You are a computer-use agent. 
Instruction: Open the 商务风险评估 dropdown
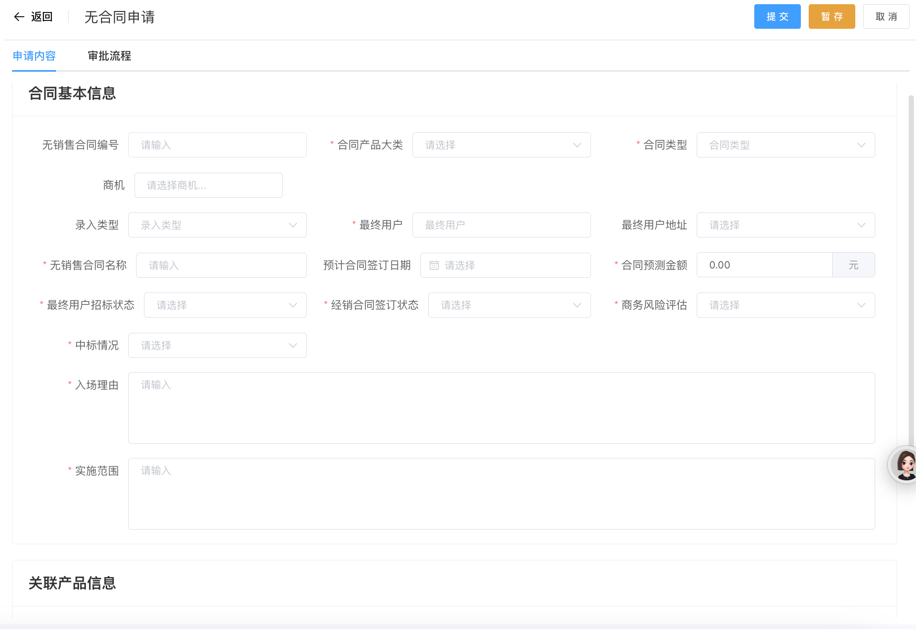click(785, 305)
